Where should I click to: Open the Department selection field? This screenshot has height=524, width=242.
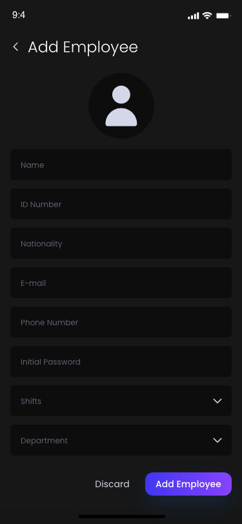(121, 440)
